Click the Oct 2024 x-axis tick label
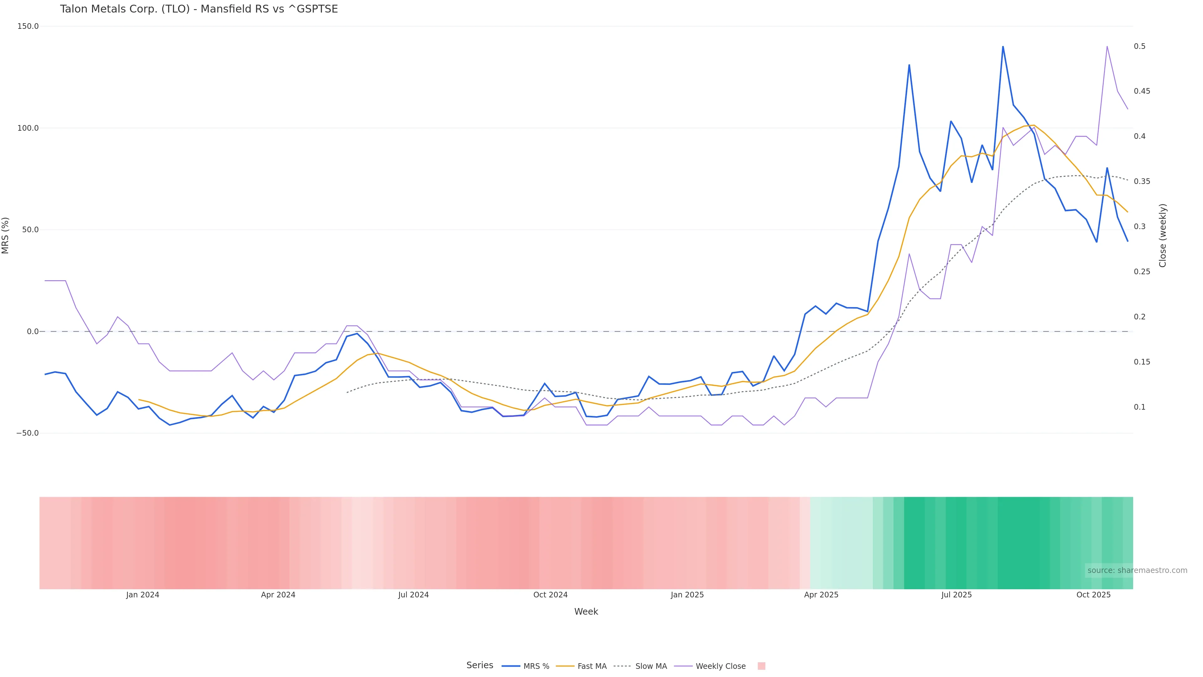1203x677 pixels. [x=550, y=595]
